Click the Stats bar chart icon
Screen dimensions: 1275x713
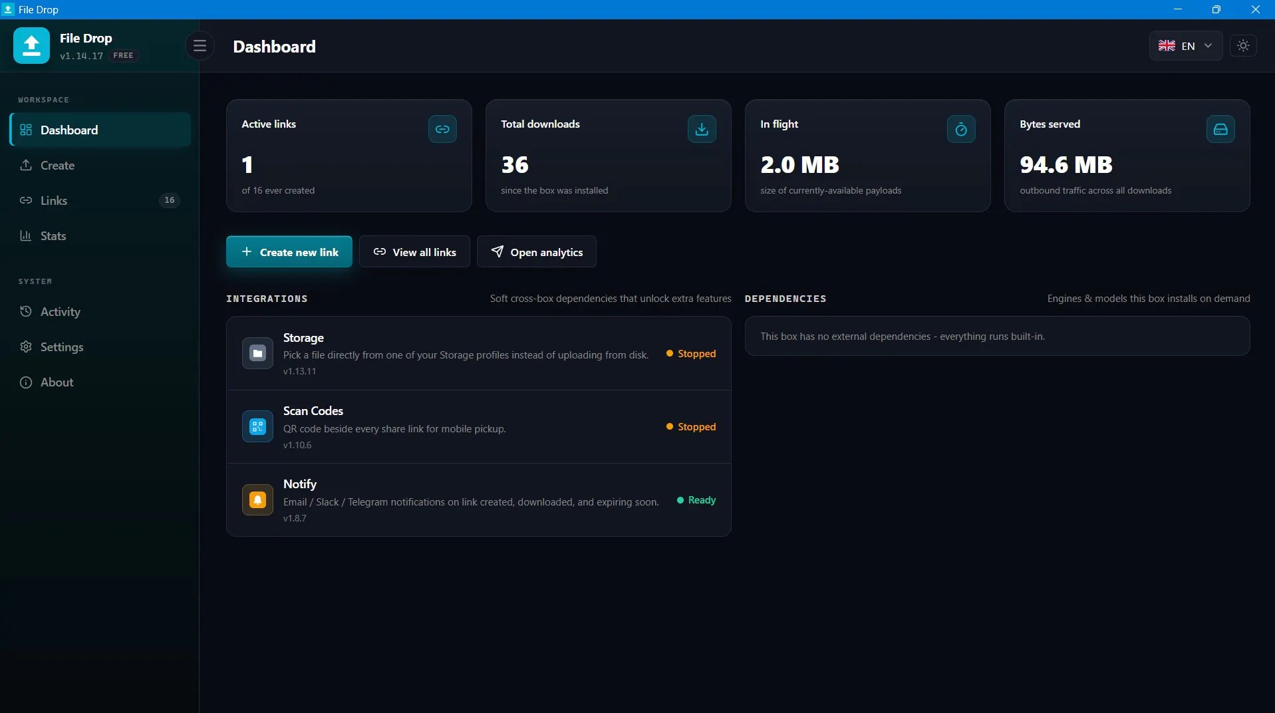coord(26,235)
